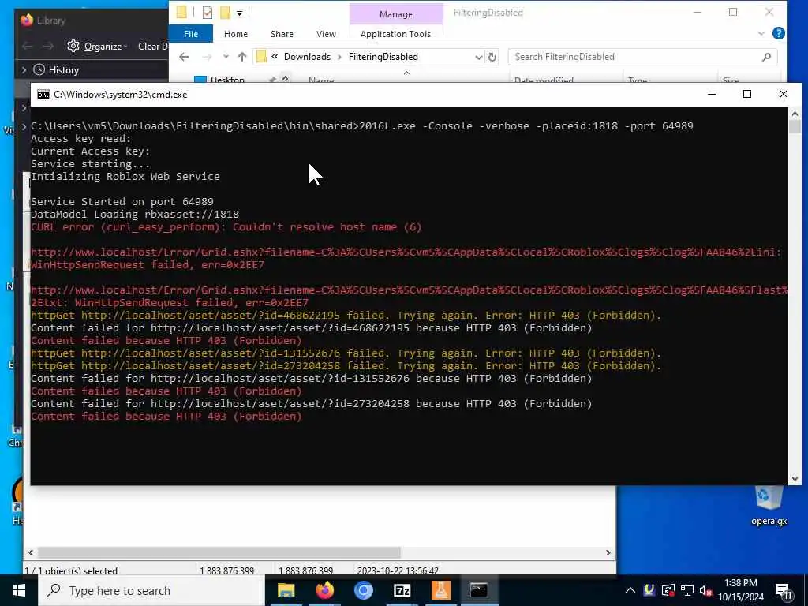Open the Windows Start menu
Screen dimensions: 808x606
[x=19, y=590]
